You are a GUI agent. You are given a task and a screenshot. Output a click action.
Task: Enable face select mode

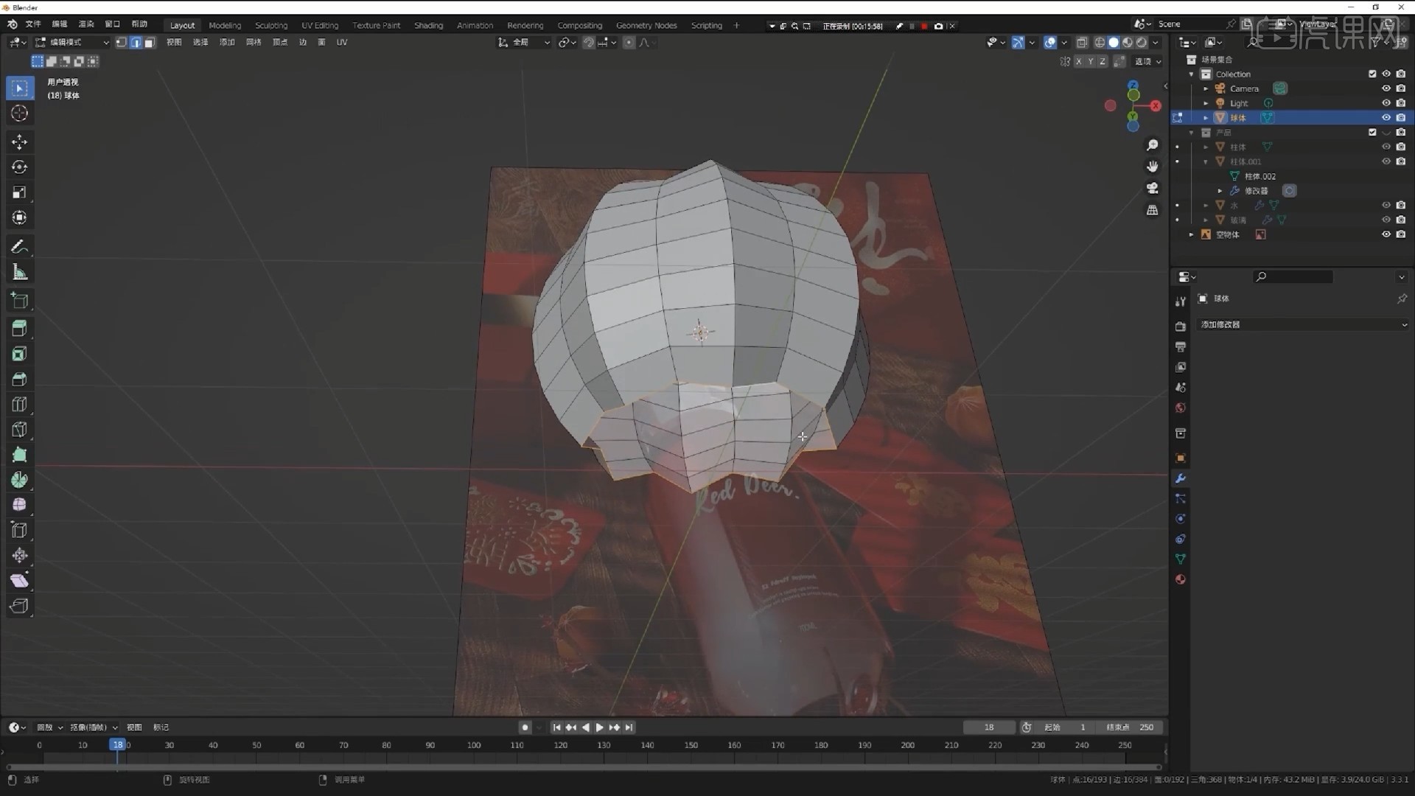click(x=149, y=43)
